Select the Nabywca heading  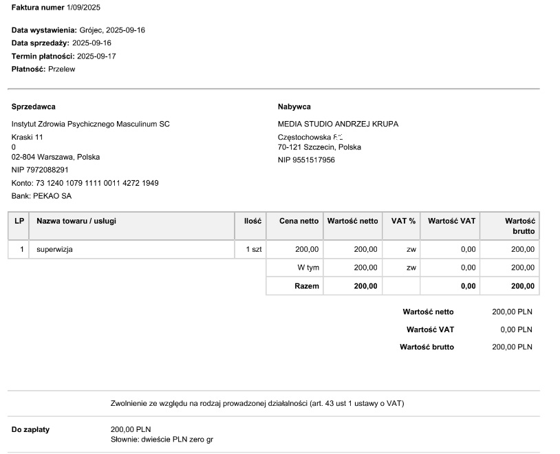point(294,107)
